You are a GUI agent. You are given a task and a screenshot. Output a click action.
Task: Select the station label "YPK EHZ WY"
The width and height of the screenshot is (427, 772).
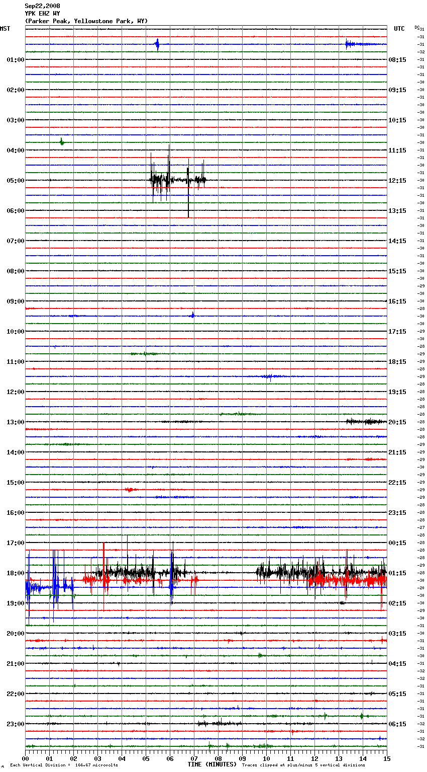coord(42,14)
